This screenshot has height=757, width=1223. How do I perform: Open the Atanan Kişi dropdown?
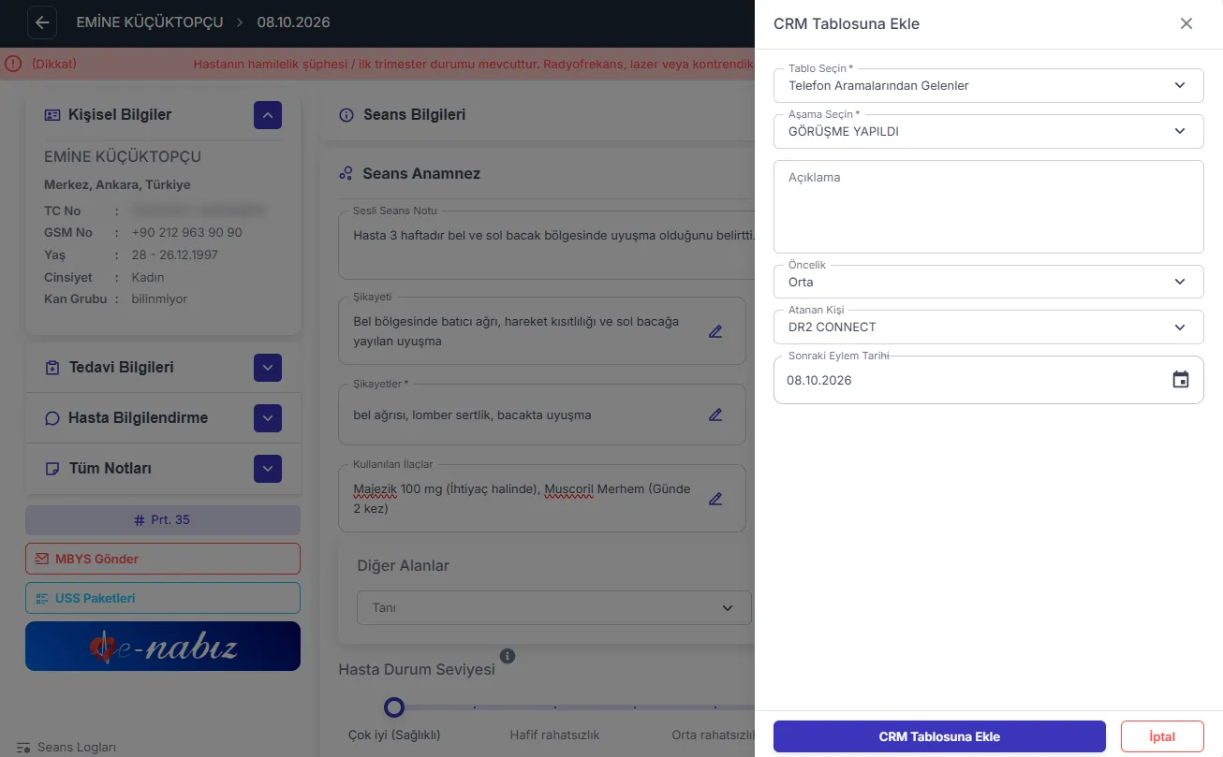tap(988, 328)
